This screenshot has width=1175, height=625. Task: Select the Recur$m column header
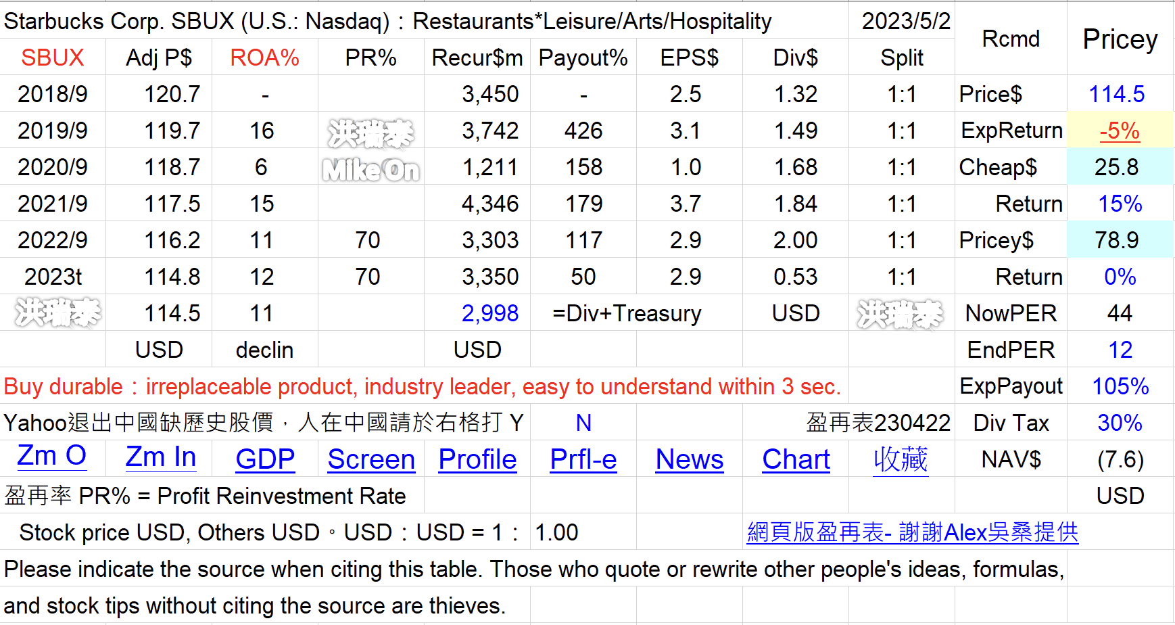click(477, 57)
